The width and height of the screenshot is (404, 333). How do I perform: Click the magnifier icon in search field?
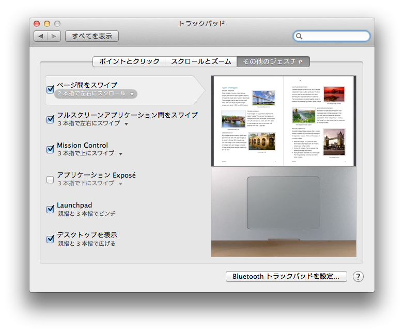click(299, 36)
